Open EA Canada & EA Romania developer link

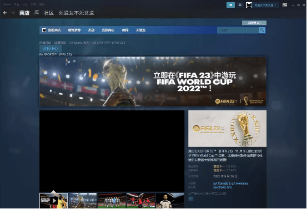click(230, 183)
